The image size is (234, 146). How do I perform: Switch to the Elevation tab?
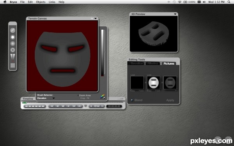[137, 63]
